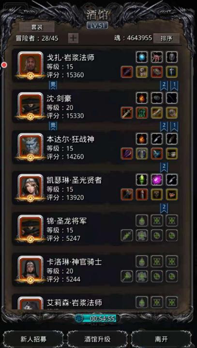
Task: Select the purple weapon icon of 本达尔·狂战神
Action: [127, 154]
